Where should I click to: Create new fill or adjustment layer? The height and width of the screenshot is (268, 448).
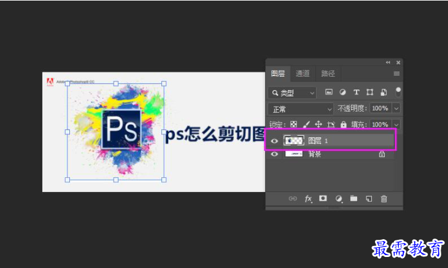(339, 199)
